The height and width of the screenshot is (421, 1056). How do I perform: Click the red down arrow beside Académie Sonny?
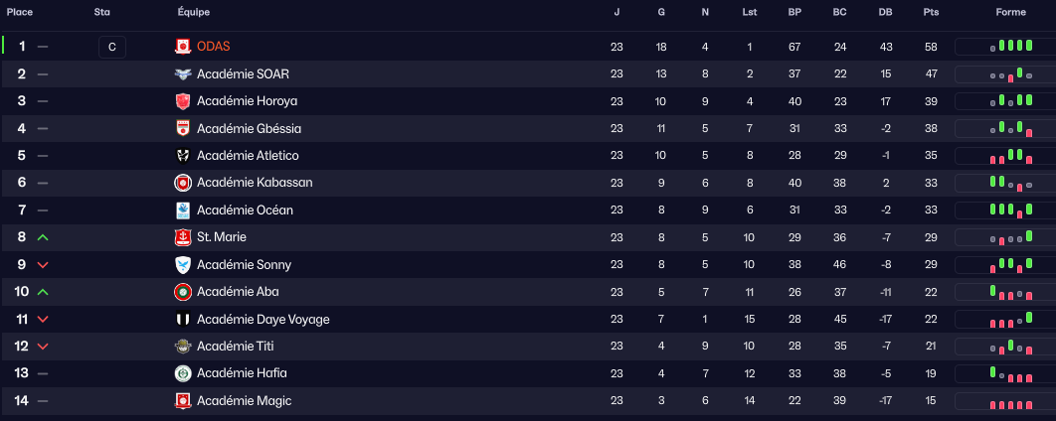tap(42, 265)
